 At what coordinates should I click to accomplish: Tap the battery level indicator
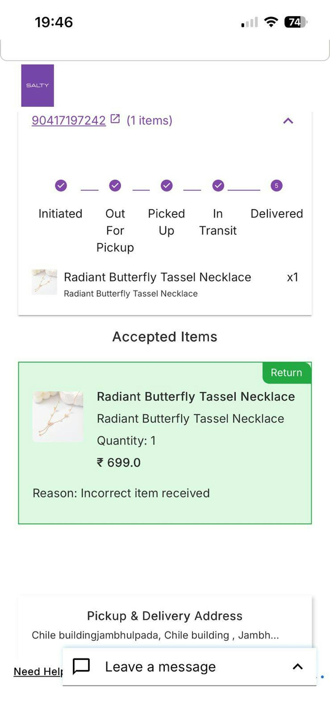(295, 22)
